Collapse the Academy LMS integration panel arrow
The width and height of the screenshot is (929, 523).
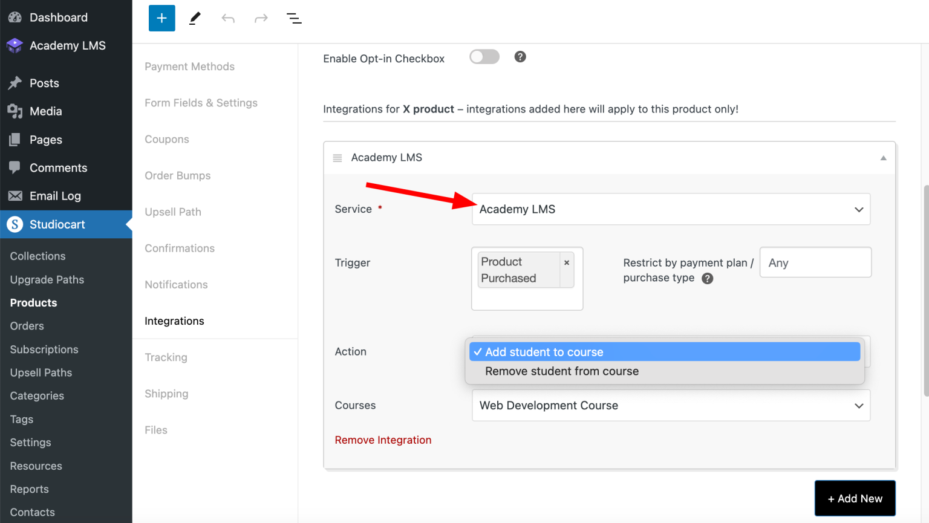click(x=883, y=158)
